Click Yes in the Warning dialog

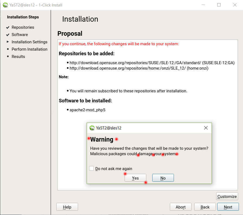click(x=135, y=178)
